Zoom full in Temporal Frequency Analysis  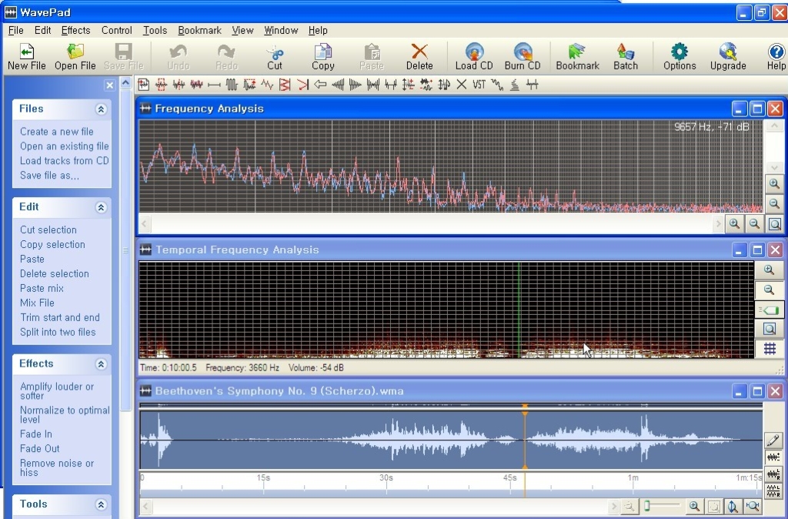click(769, 329)
